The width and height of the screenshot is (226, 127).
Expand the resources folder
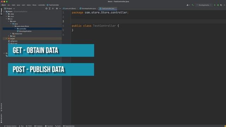point(11,34)
